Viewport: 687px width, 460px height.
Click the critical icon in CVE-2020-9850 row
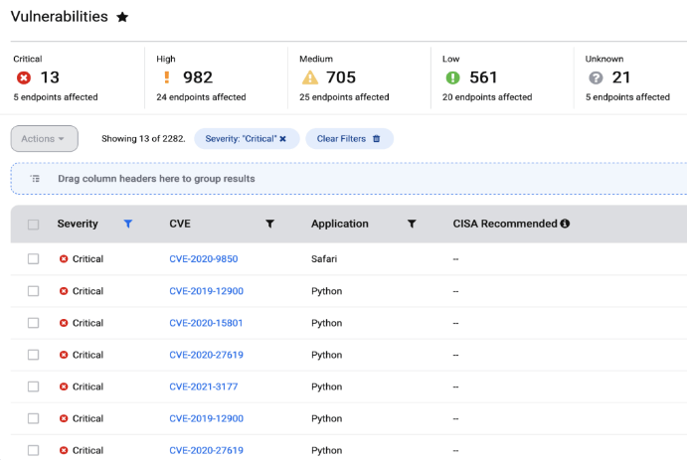[64, 259]
